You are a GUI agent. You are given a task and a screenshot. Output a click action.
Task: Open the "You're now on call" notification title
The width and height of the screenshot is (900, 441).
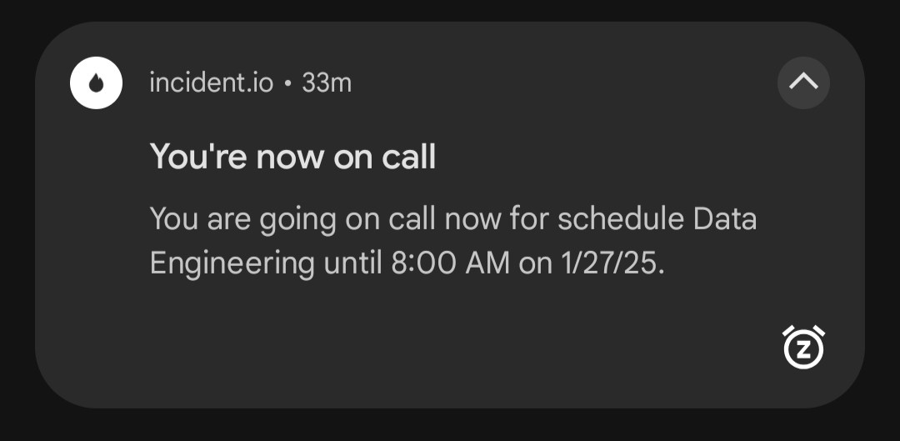tap(292, 156)
